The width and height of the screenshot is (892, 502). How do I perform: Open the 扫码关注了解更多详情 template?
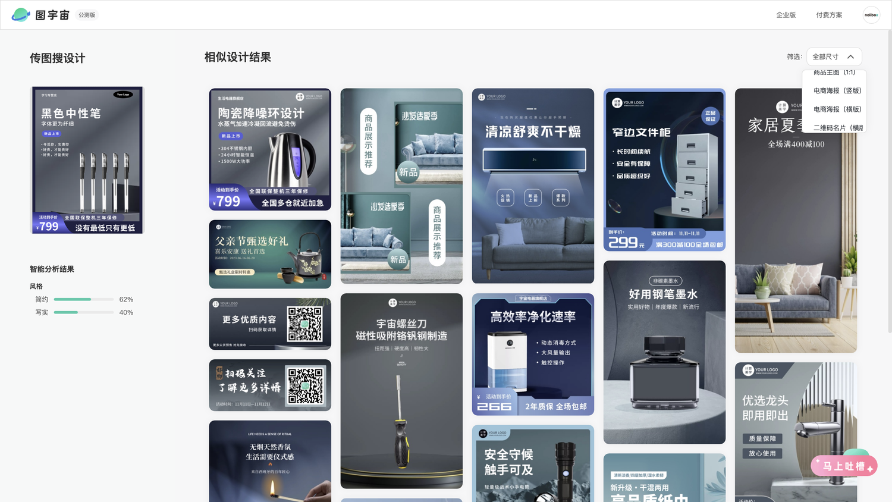270,385
